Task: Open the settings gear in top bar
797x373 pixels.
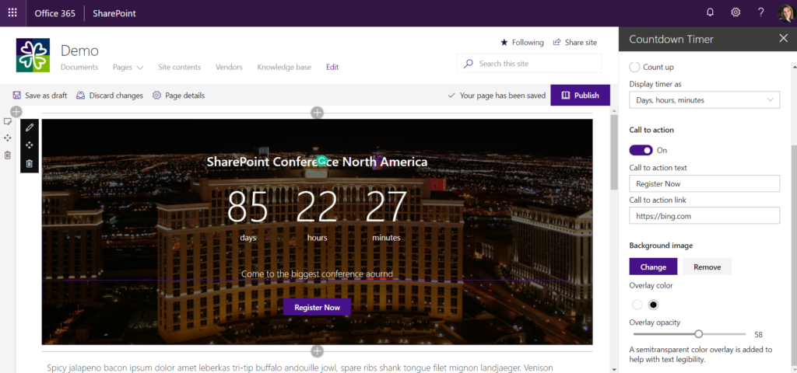Action: [x=736, y=12]
